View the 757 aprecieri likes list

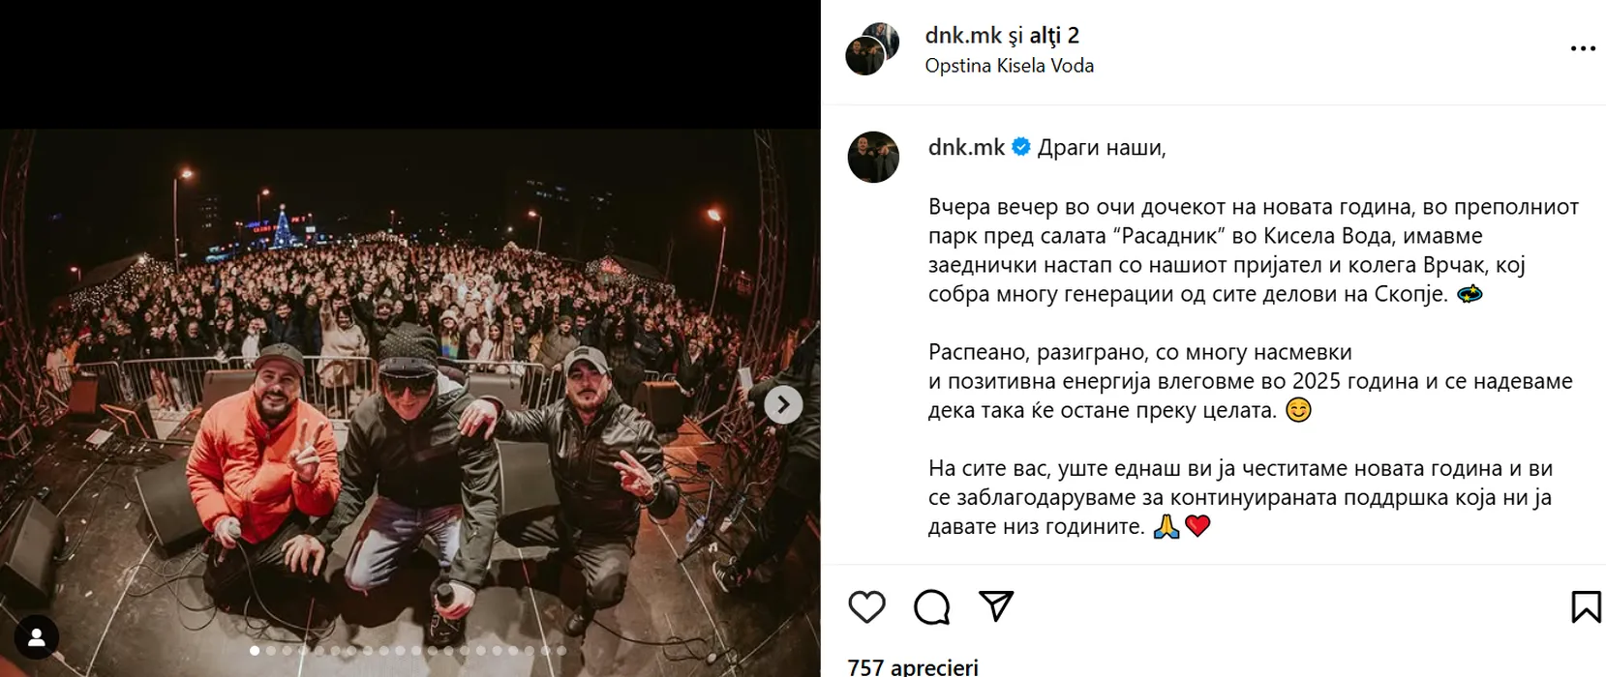(913, 667)
